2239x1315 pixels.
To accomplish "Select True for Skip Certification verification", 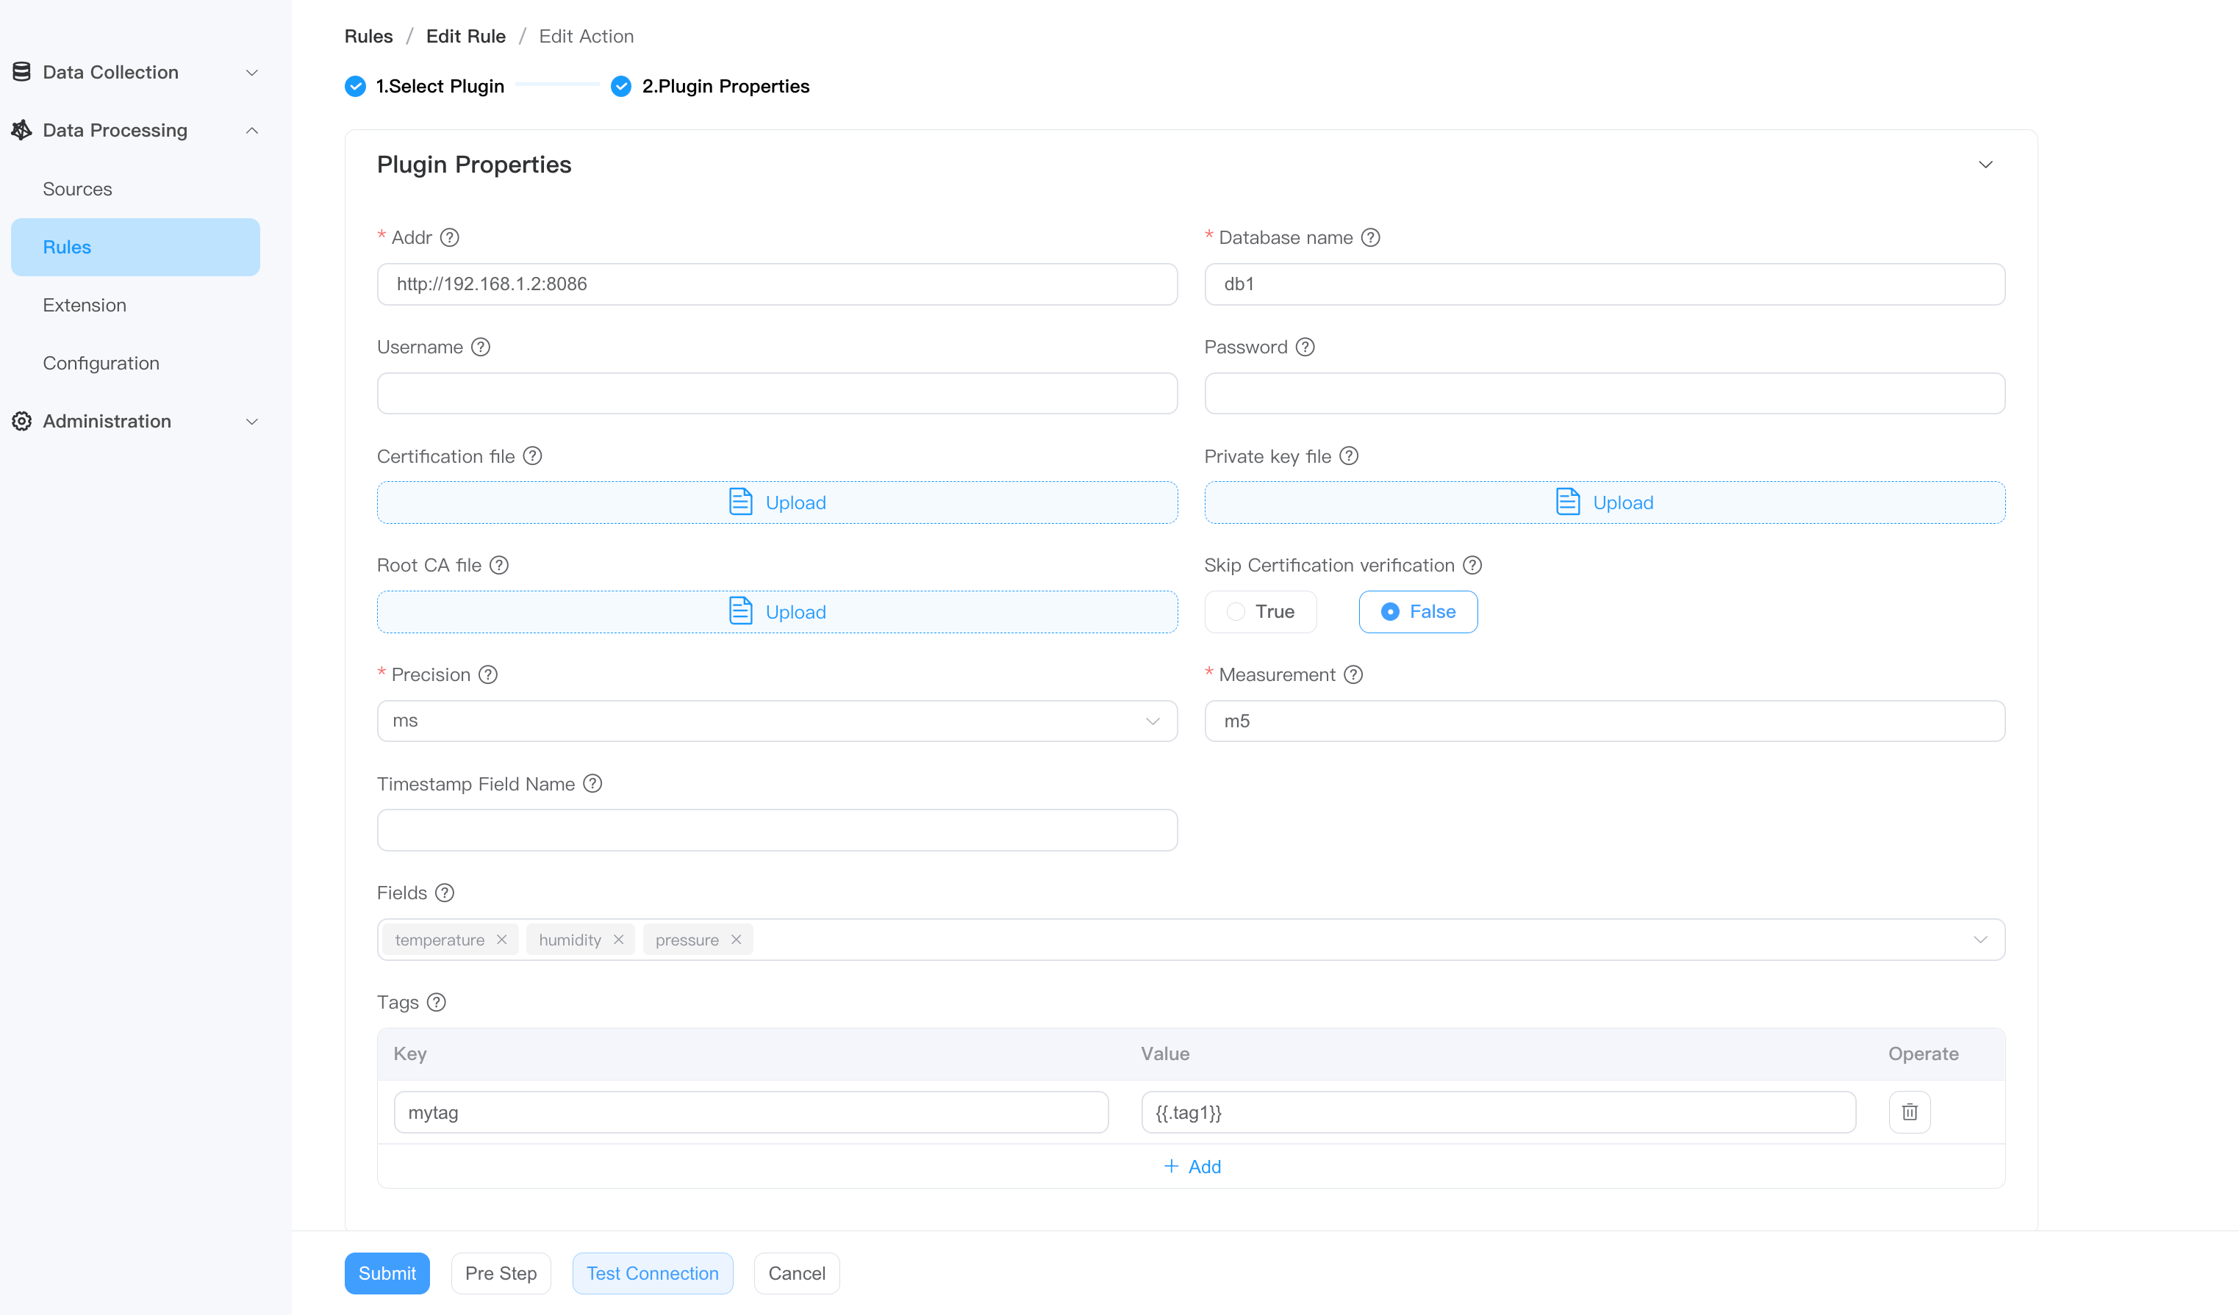I will 1261,612.
